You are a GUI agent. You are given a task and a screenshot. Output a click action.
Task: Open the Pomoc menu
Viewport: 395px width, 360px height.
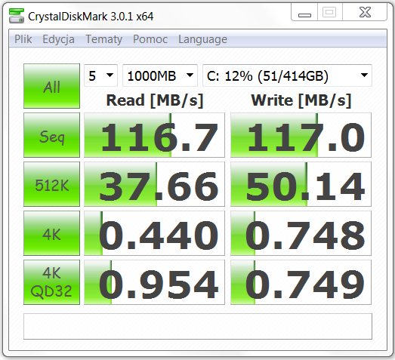point(150,39)
